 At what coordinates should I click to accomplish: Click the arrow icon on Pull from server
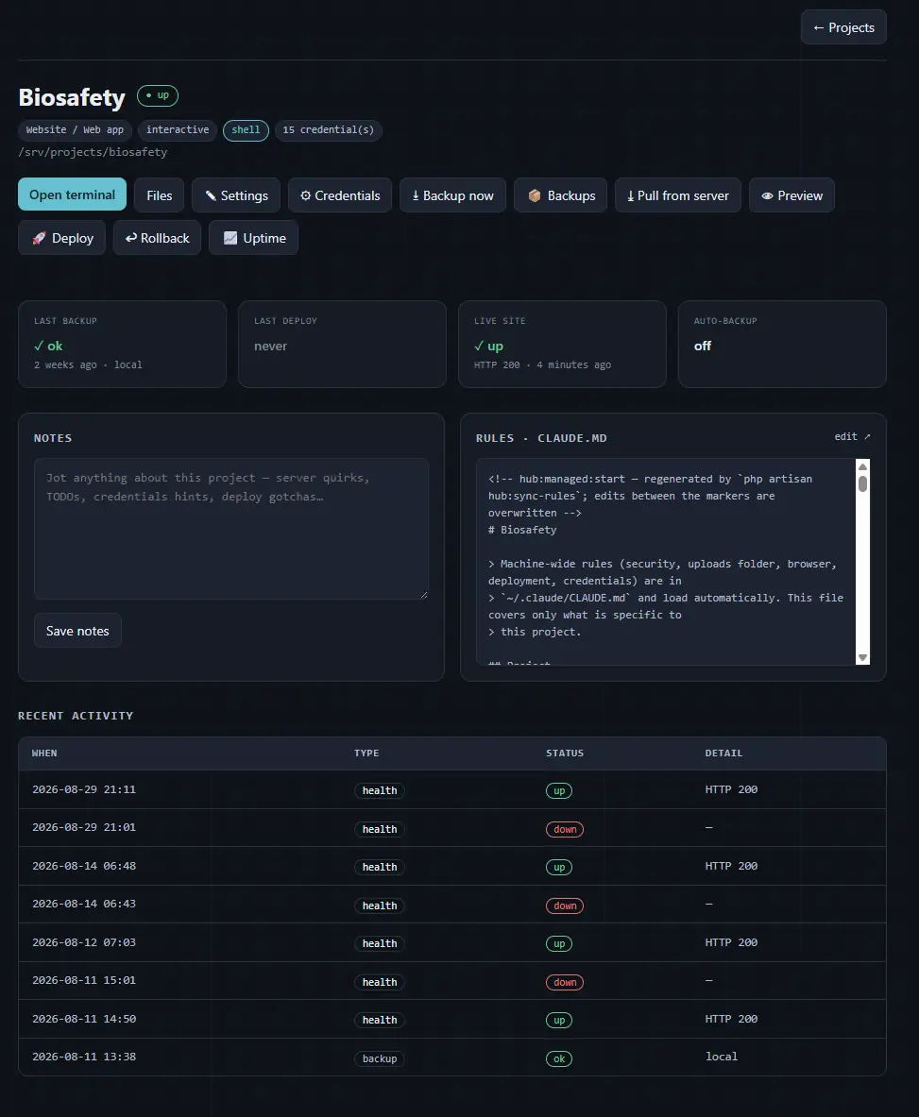point(631,195)
